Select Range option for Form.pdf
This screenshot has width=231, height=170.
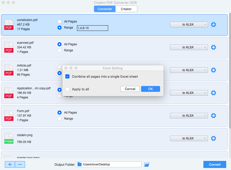pos(60,119)
